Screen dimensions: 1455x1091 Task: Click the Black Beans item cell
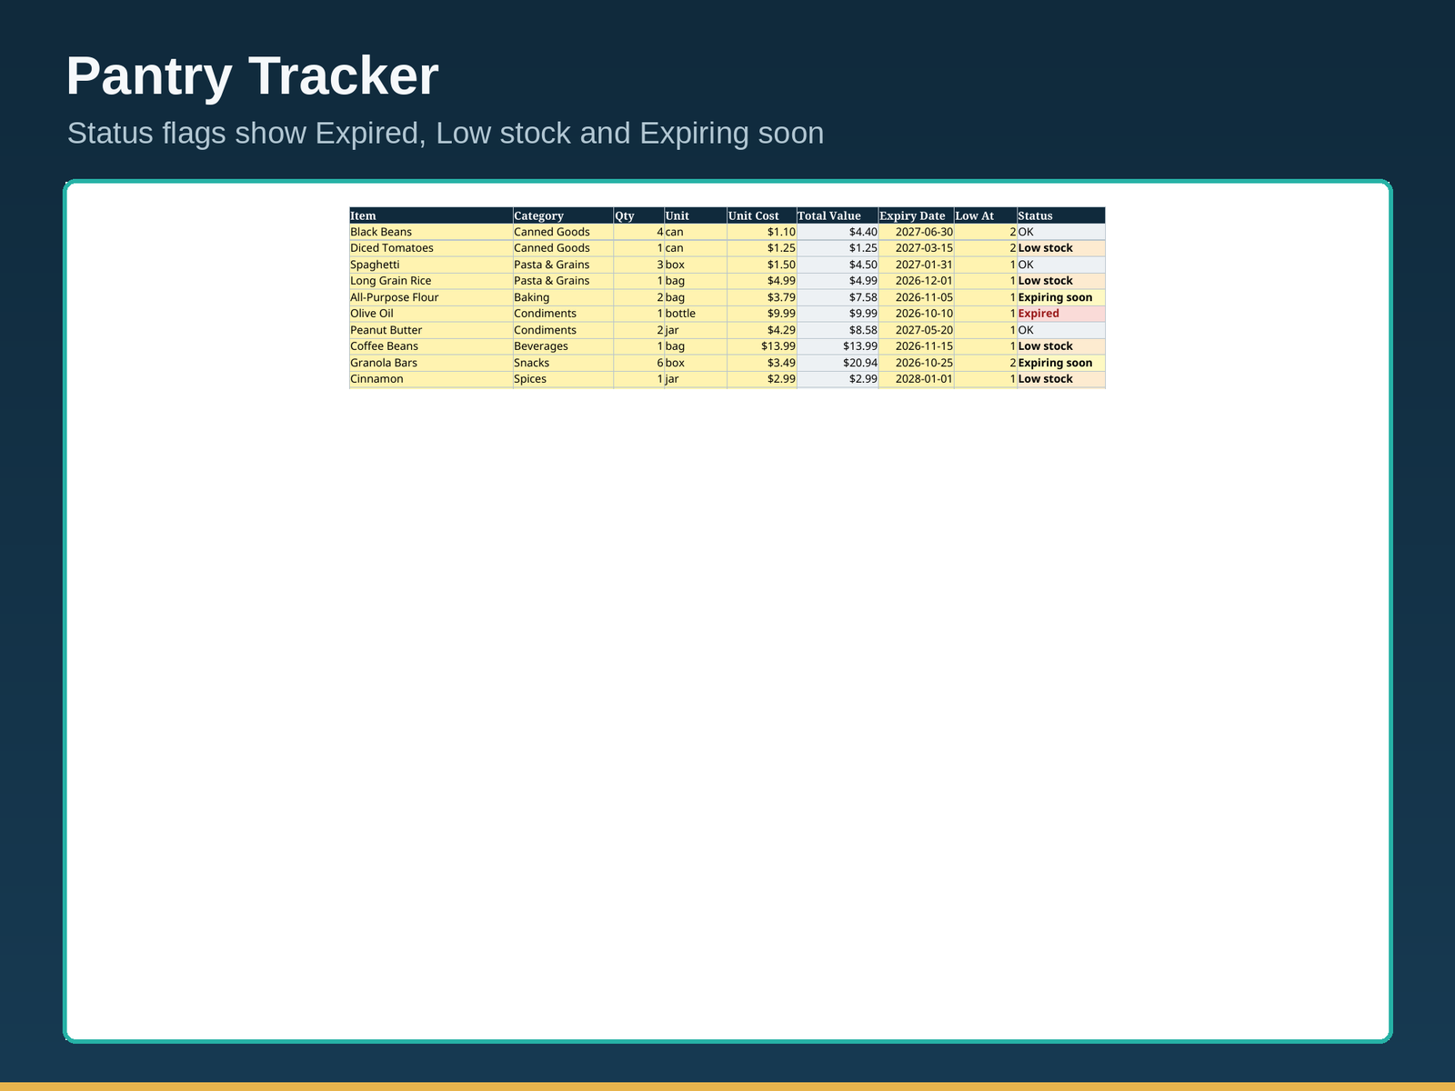431,232
